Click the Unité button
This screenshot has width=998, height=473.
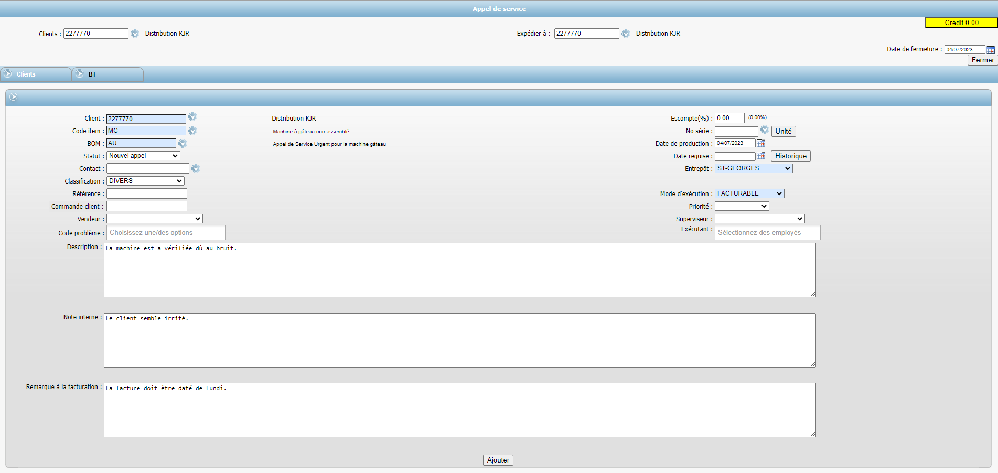click(x=784, y=131)
